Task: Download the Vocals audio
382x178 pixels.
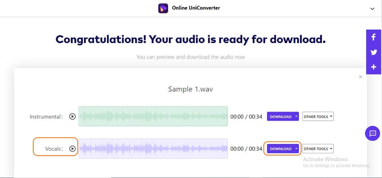Action: (280, 148)
